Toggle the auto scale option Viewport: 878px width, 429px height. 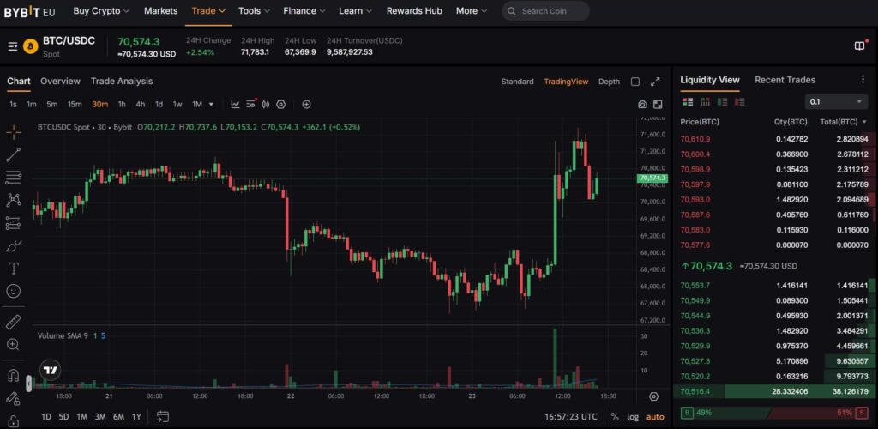pos(655,417)
